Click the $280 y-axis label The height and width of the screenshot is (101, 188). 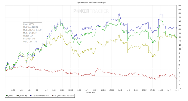pyautogui.click(x=179, y=13)
